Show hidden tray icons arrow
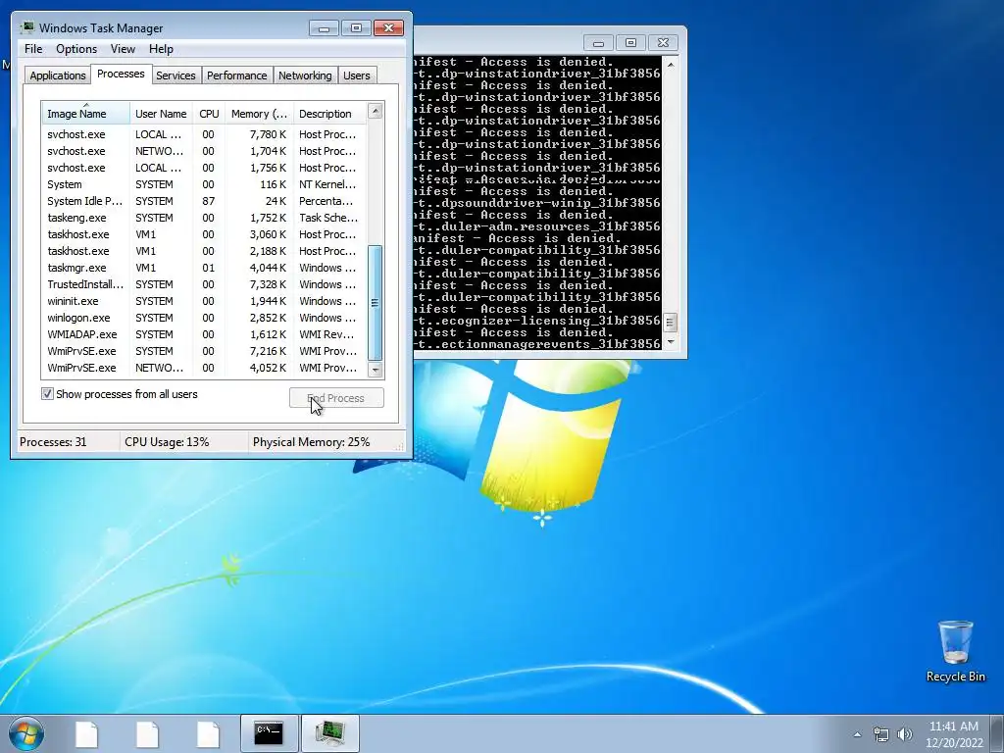This screenshot has width=1004, height=753. click(857, 734)
